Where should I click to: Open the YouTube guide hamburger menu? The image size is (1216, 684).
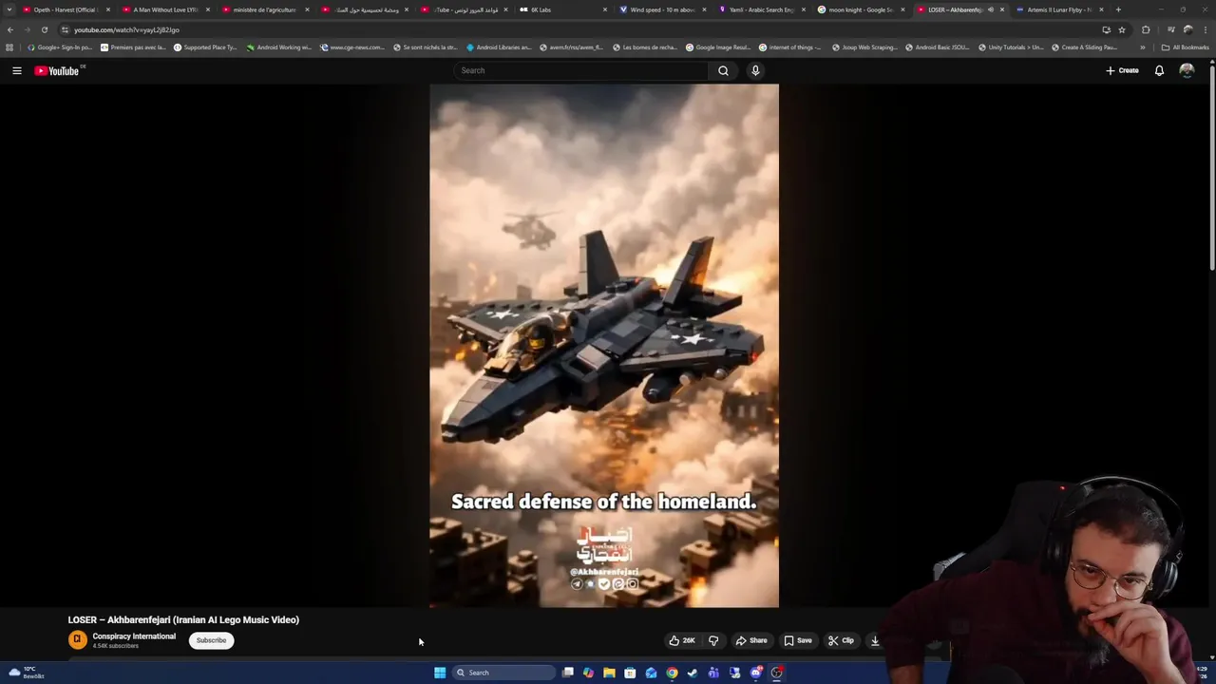point(17,70)
